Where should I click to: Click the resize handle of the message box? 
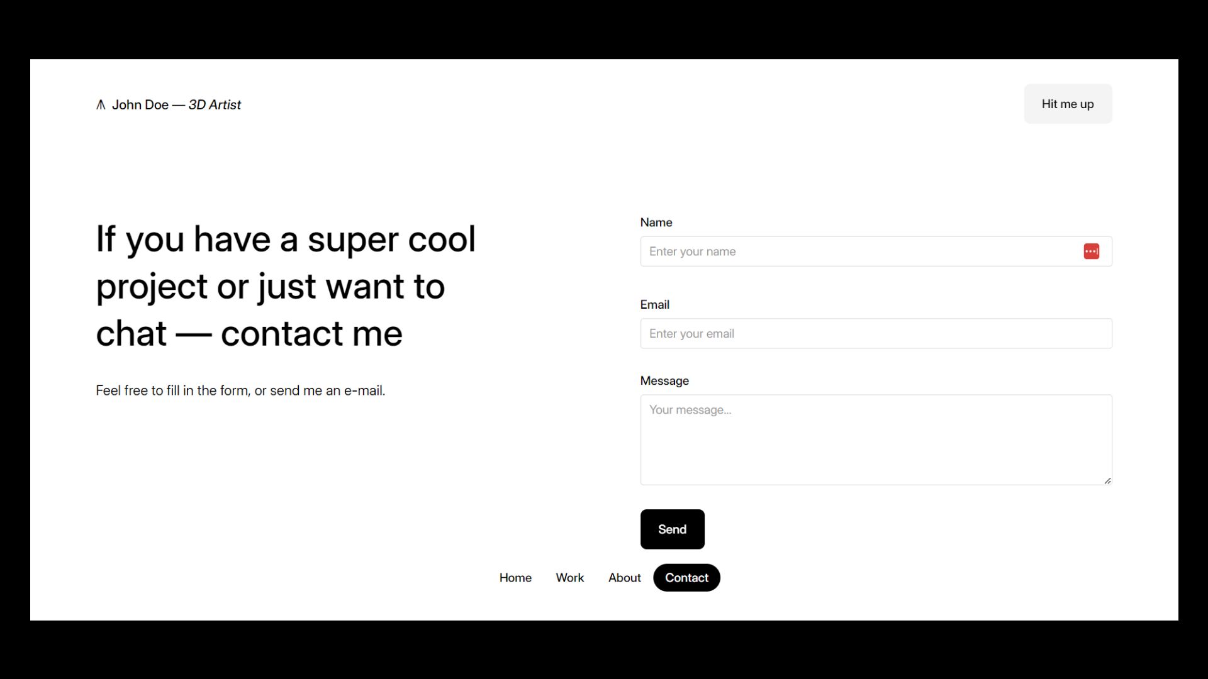[x=1107, y=480]
